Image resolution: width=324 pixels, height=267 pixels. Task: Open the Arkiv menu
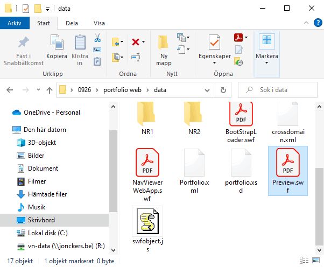click(x=15, y=23)
